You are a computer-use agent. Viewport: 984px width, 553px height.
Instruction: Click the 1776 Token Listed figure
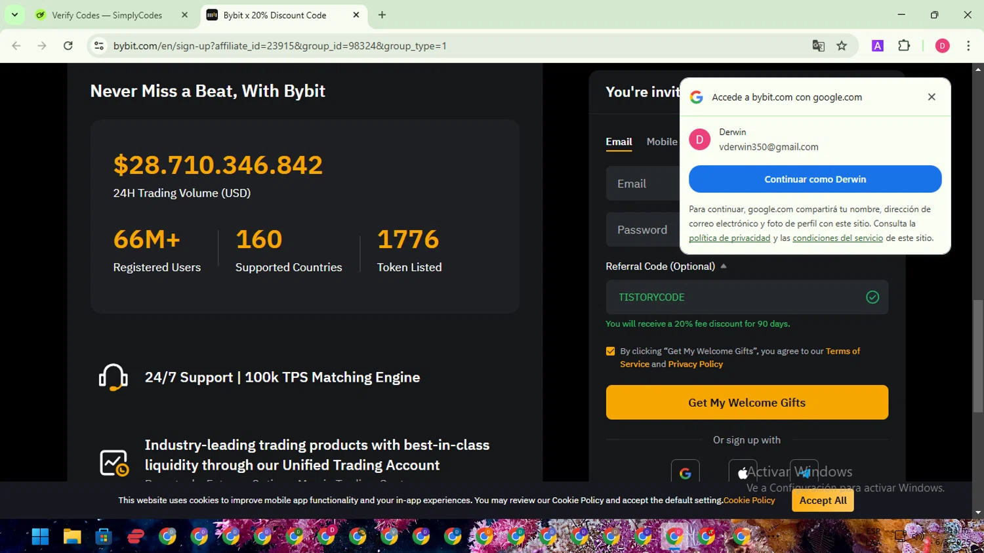click(408, 239)
